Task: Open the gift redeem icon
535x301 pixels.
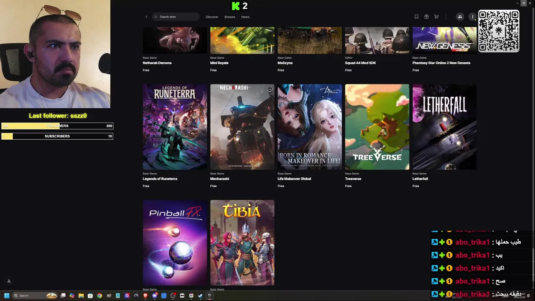Action: (426, 17)
